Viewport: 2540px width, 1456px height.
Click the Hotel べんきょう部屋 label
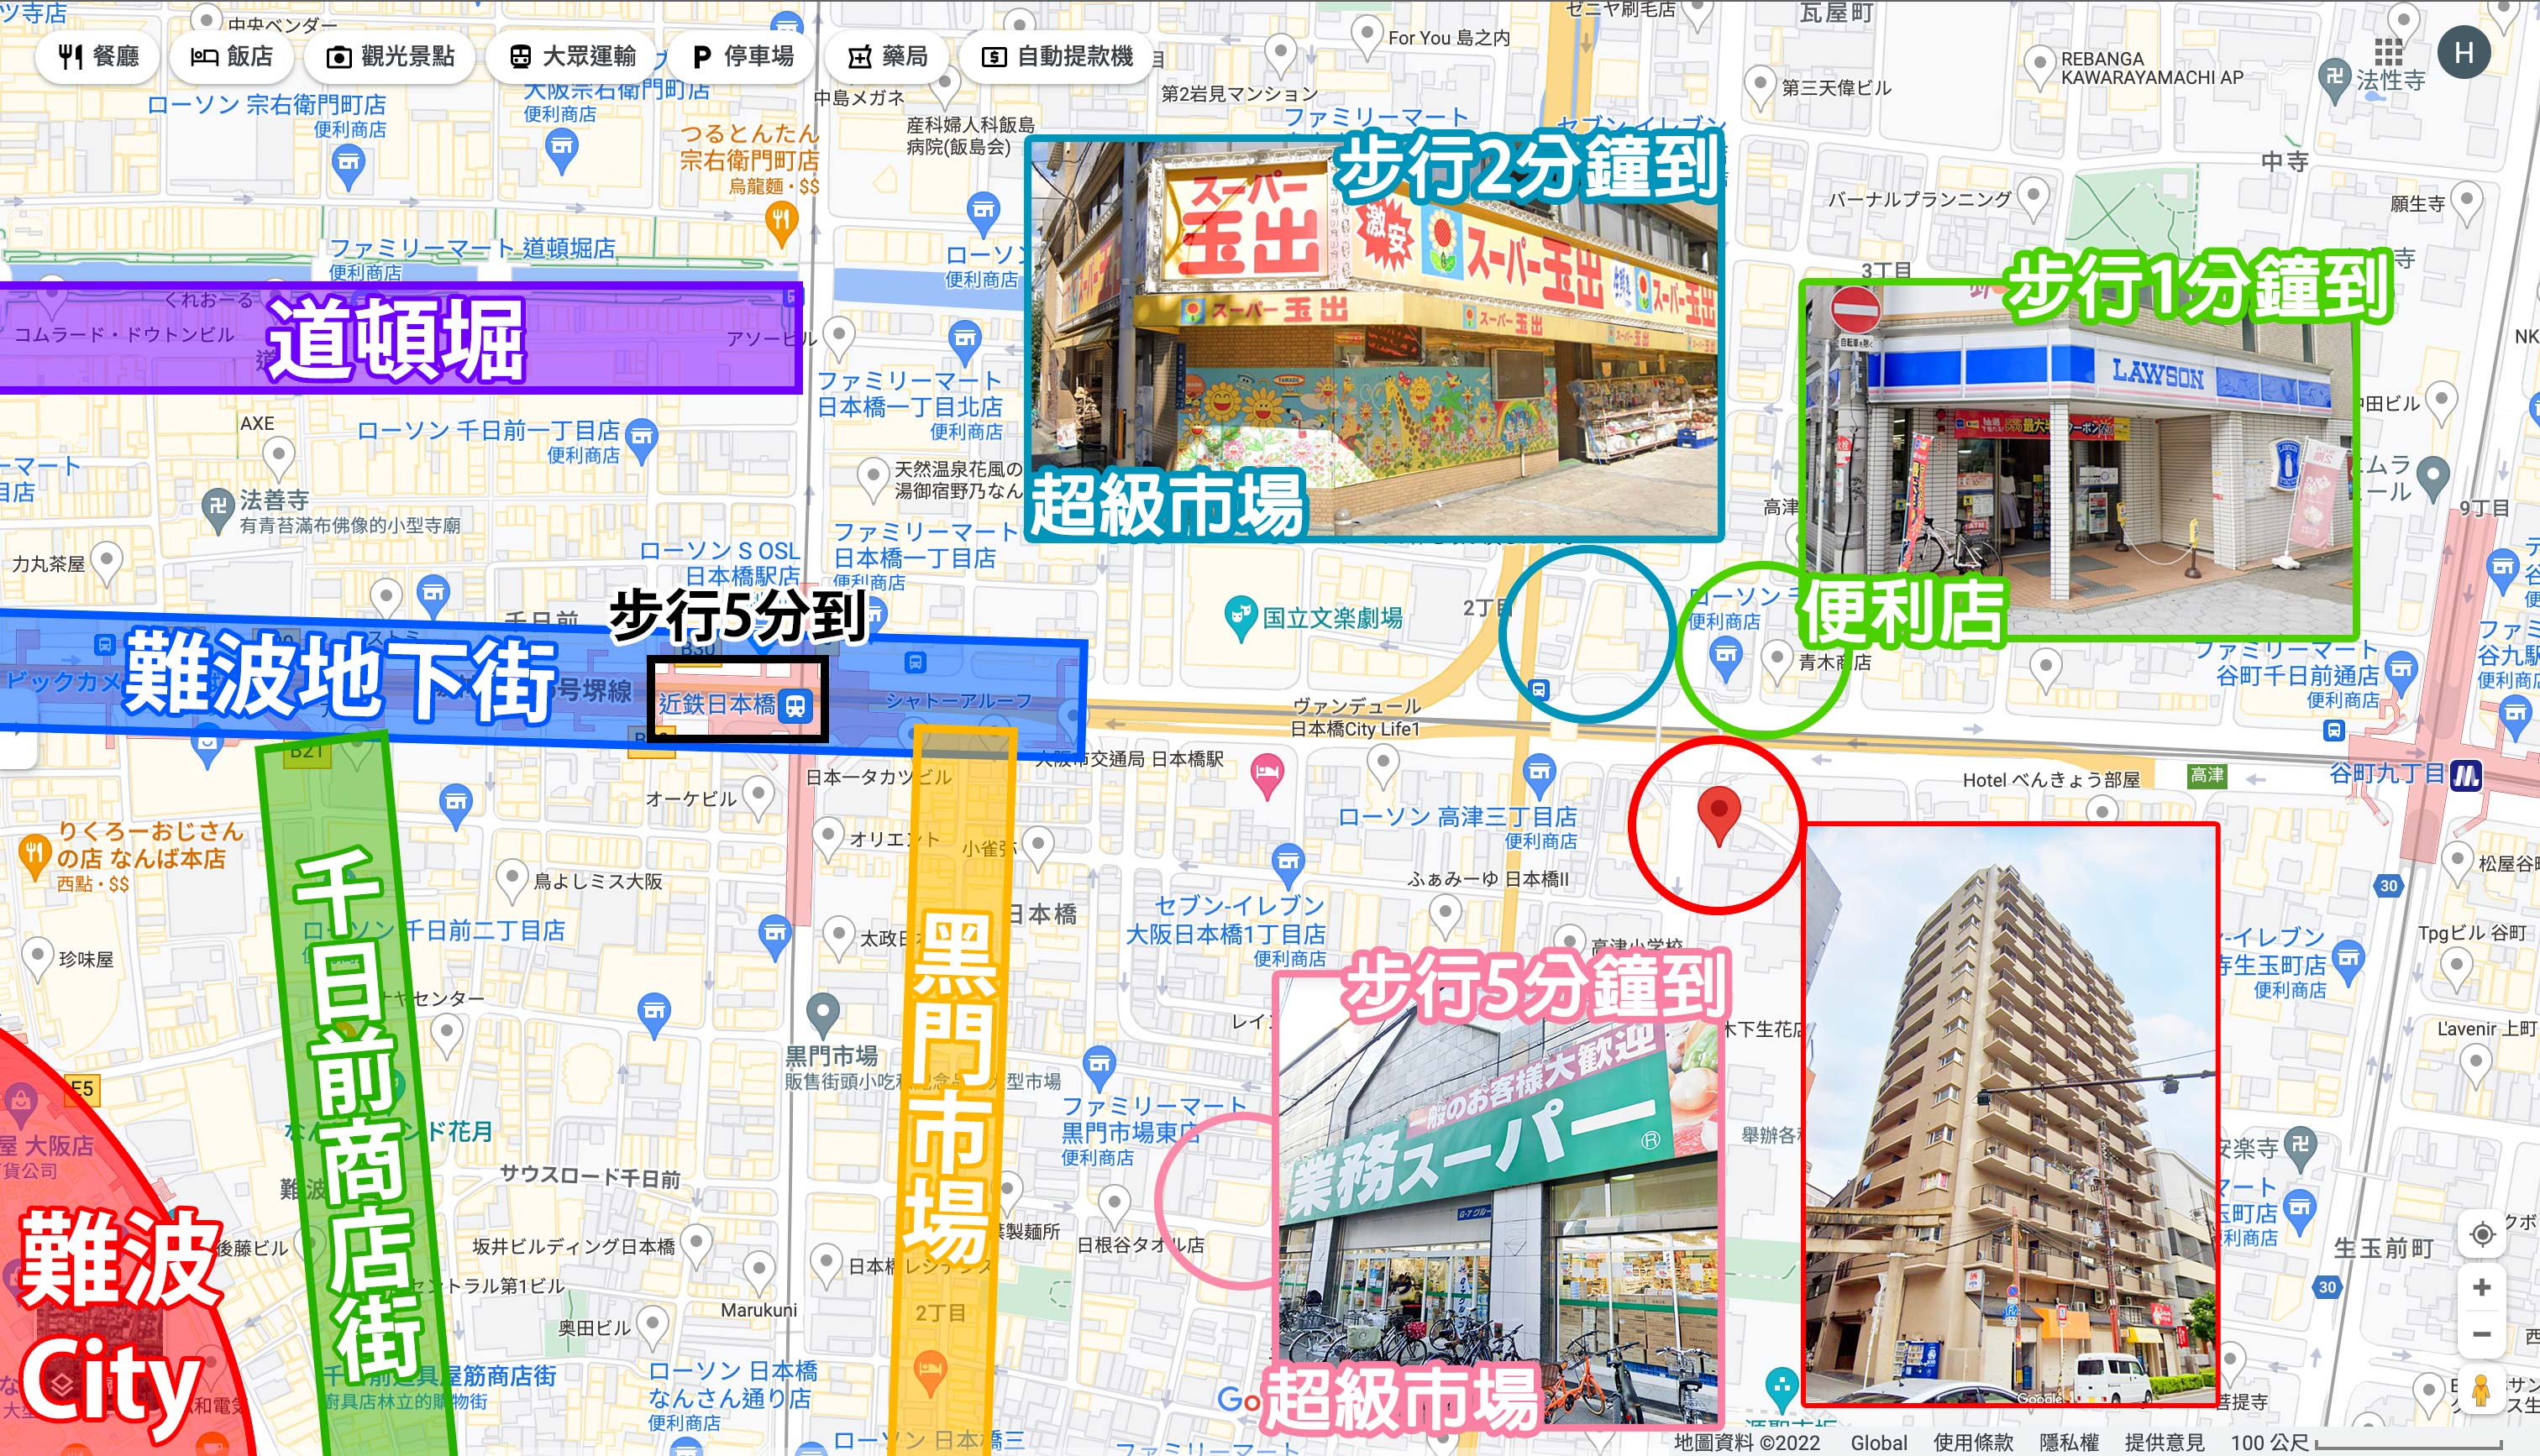point(2050,780)
